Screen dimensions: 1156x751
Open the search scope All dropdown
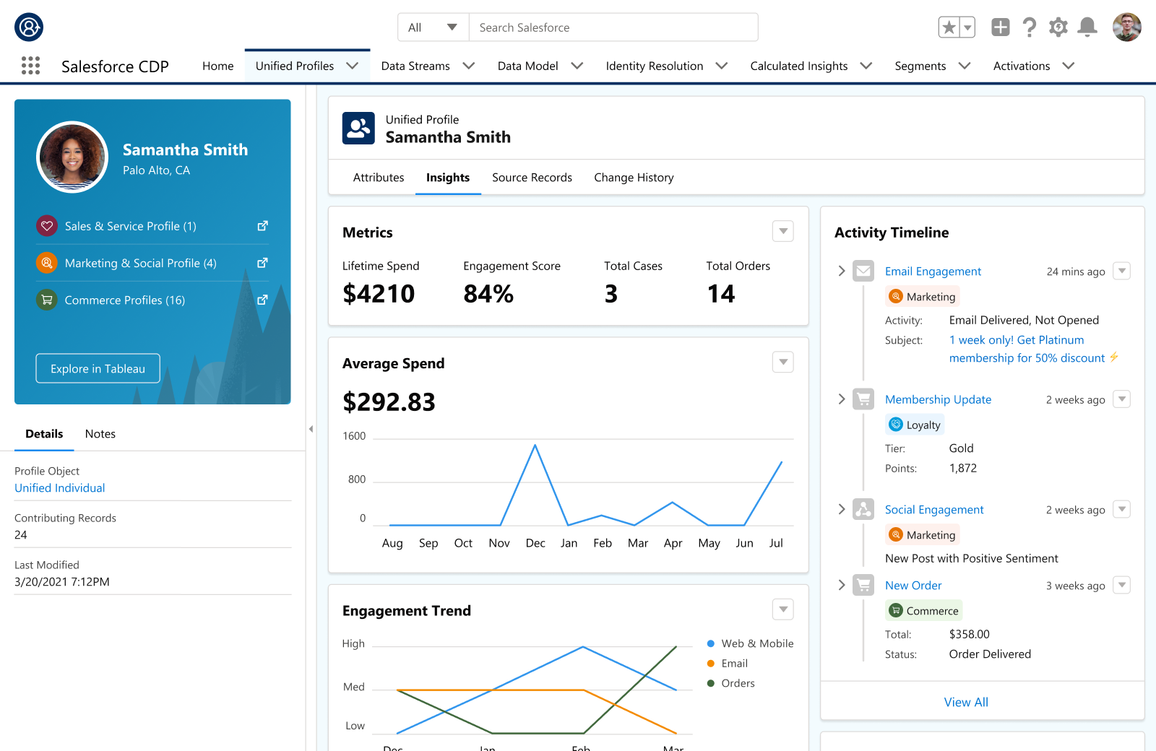[433, 27]
